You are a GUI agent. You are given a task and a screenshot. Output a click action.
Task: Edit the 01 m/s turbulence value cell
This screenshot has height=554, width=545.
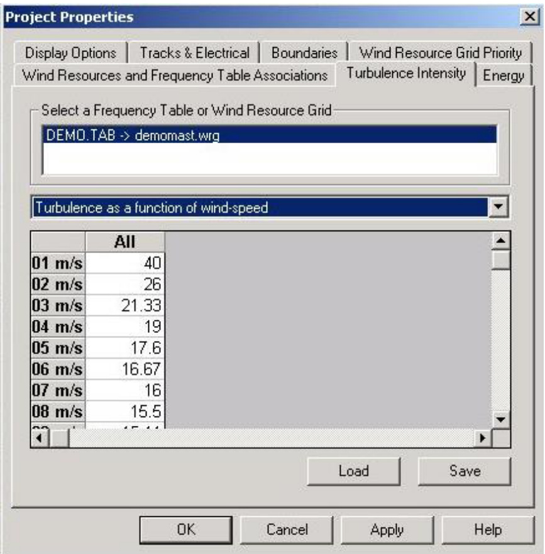(x=125, y=263)
